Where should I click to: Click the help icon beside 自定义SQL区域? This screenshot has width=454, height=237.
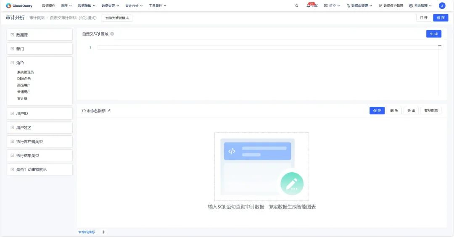(x=112, y=34)
